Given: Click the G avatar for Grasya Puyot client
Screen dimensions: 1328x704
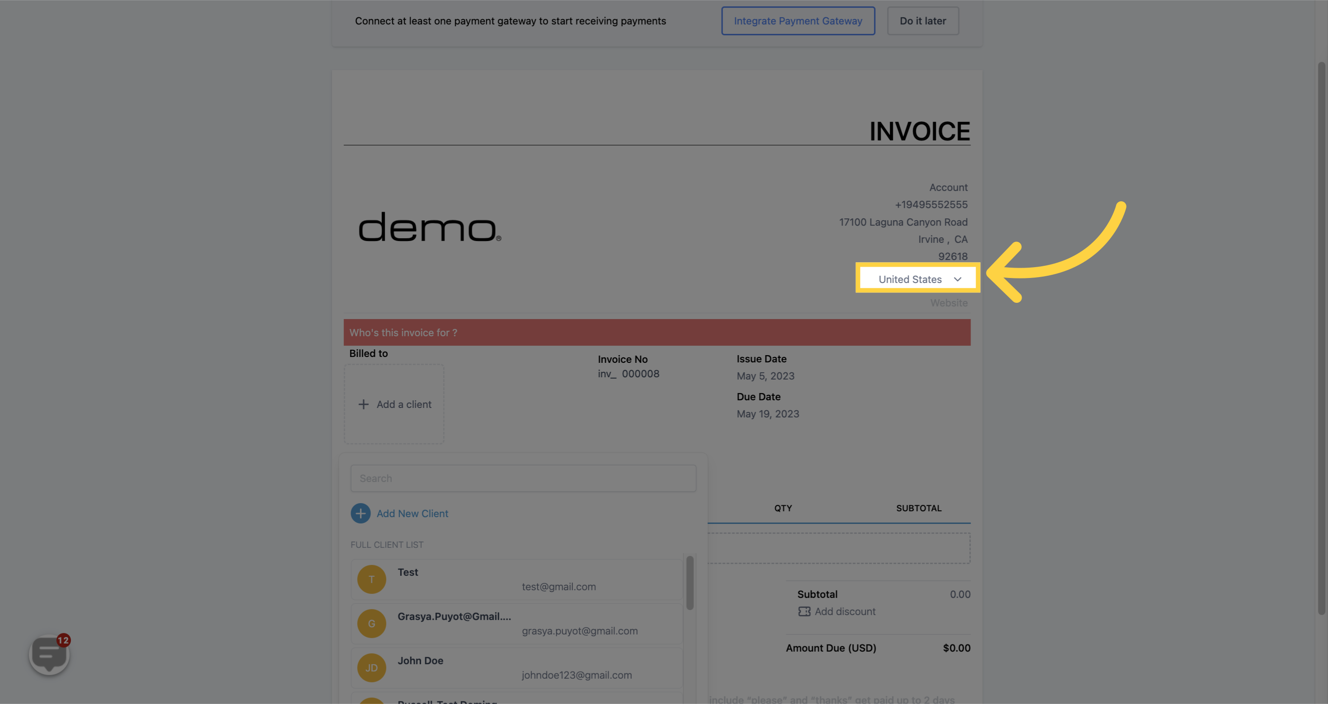Looking at the screenshot, I should [x=371, y=624].
